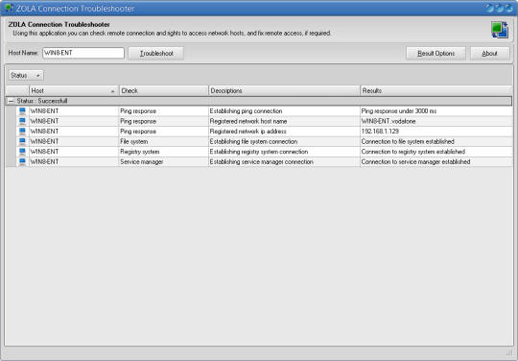The width and height of the screenshot is (518, 361).
Task: Select 'Registered network ip address' cell
Action: [x=284, y=132]
